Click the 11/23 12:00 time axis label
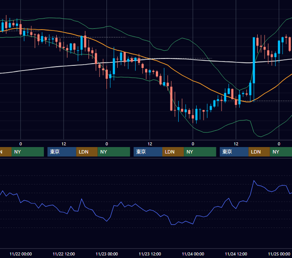The image size is (292, 258). tap(150, 254)
